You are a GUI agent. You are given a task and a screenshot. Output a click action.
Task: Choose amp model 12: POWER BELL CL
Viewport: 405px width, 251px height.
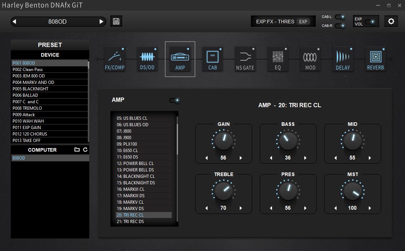pos(144,164)
